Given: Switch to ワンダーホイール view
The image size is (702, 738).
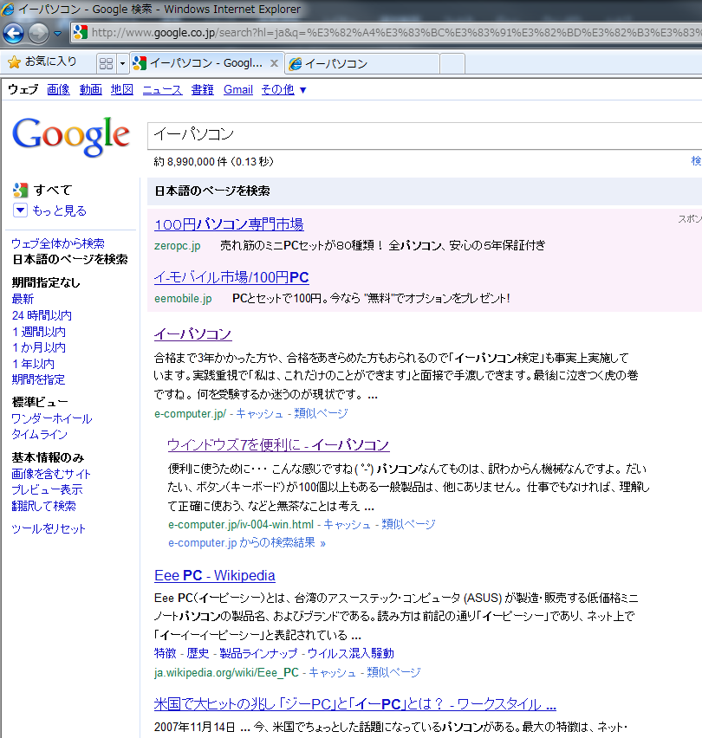Looking at the screenshot, I should tap(51, 418).
